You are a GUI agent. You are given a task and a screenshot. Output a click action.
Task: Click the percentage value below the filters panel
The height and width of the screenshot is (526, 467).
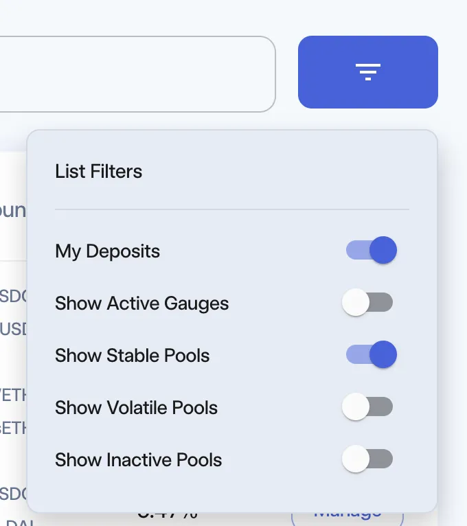[167, 516]
